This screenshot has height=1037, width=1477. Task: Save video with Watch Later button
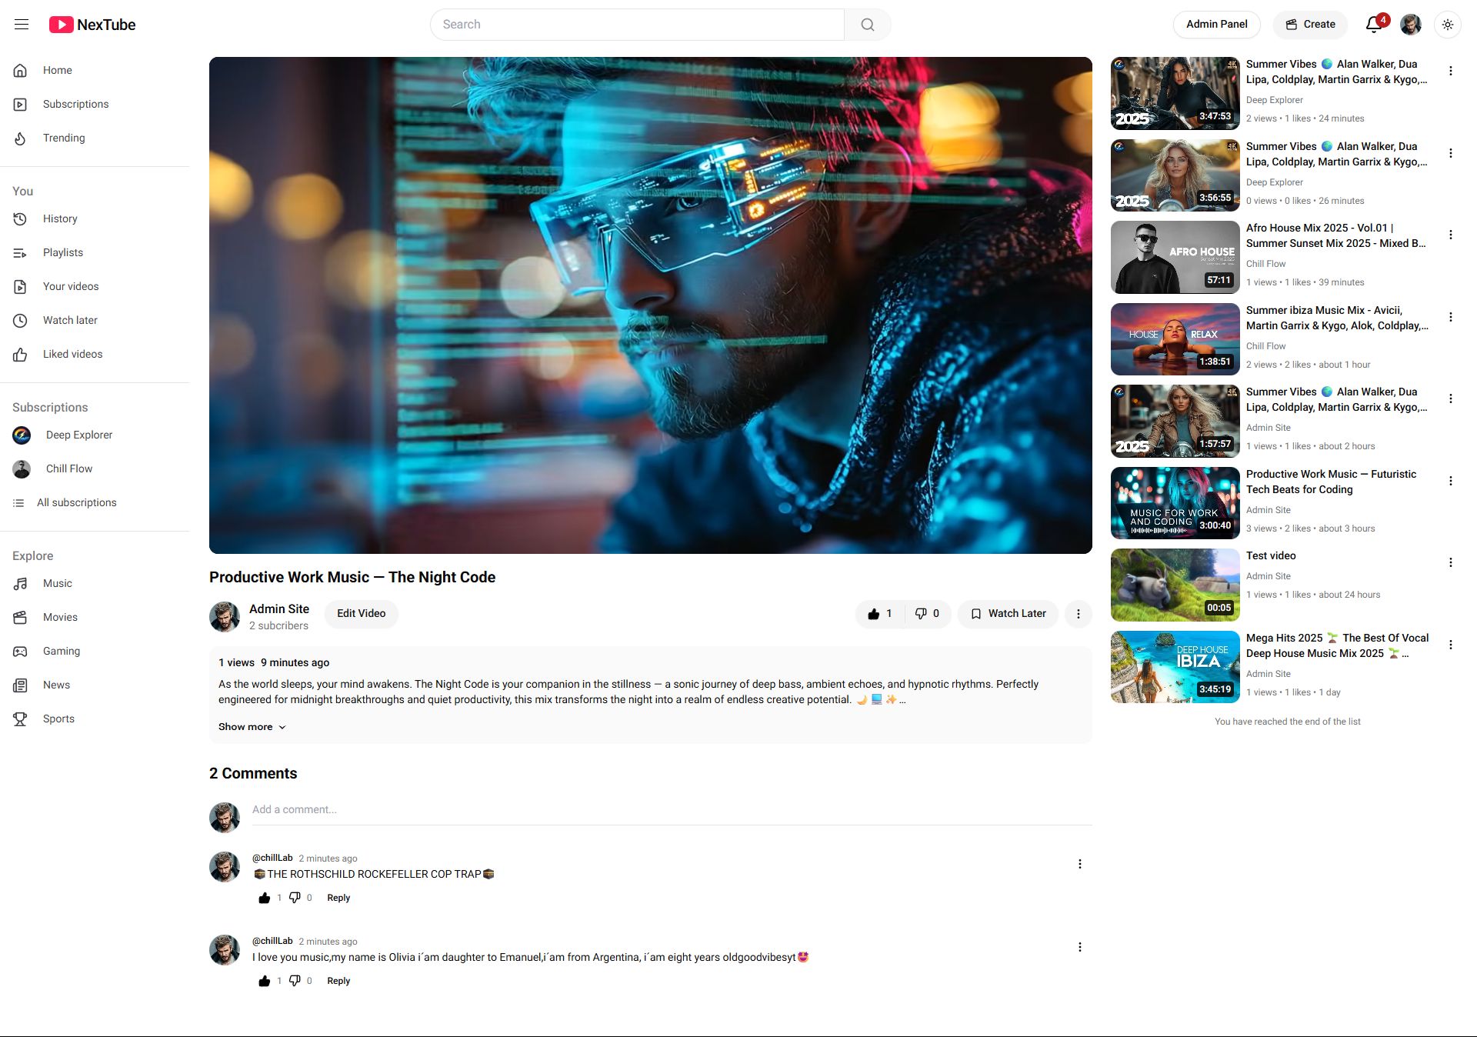tap(1008, 614)
